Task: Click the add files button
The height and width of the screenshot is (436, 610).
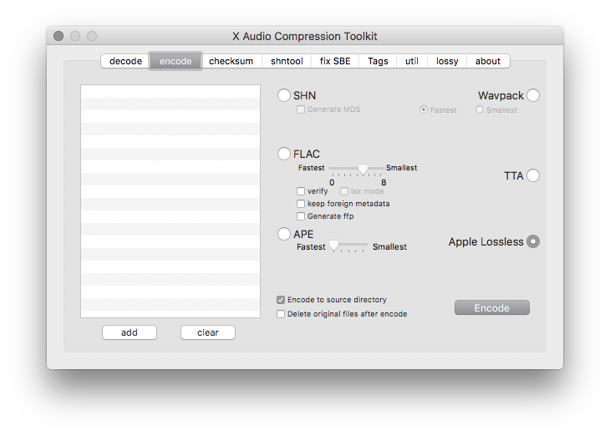Action: pyautogui.click(x=130, y=332)
